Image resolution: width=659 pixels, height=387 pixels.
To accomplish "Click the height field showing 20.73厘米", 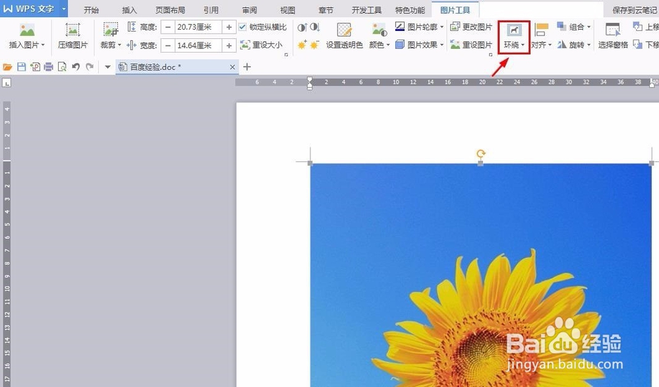I will (x=198, y=27).
